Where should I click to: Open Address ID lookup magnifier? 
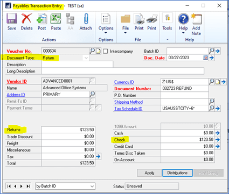tap(92, 94)
